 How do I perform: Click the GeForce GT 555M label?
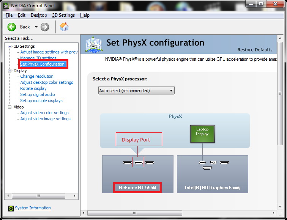click(x=137, y=188)
